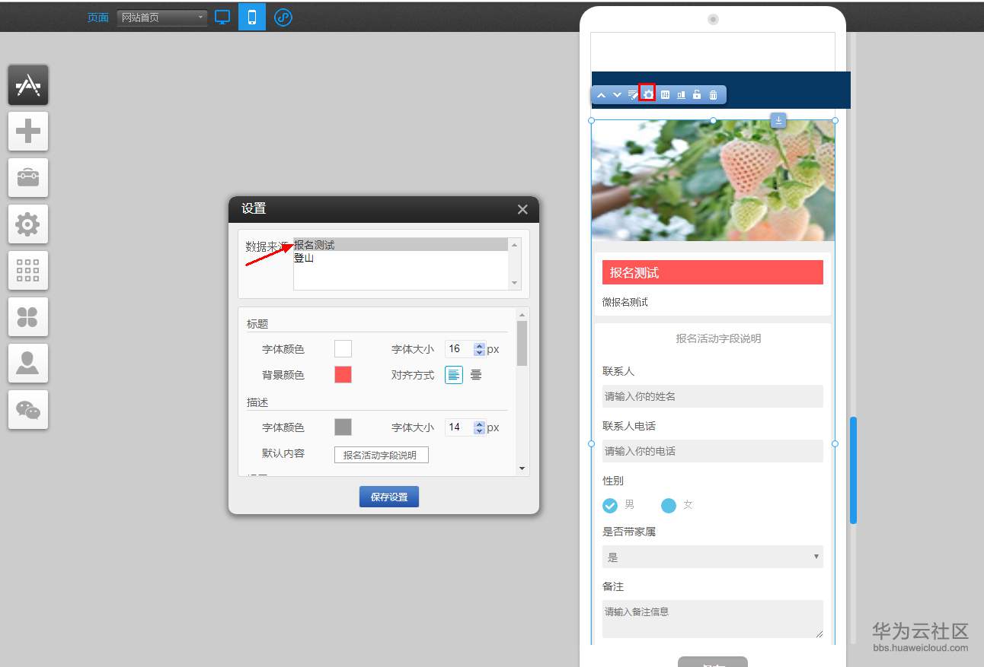
Task: Move module up with the up chevron
Action: pyautogui.click(x=601, y=95)
